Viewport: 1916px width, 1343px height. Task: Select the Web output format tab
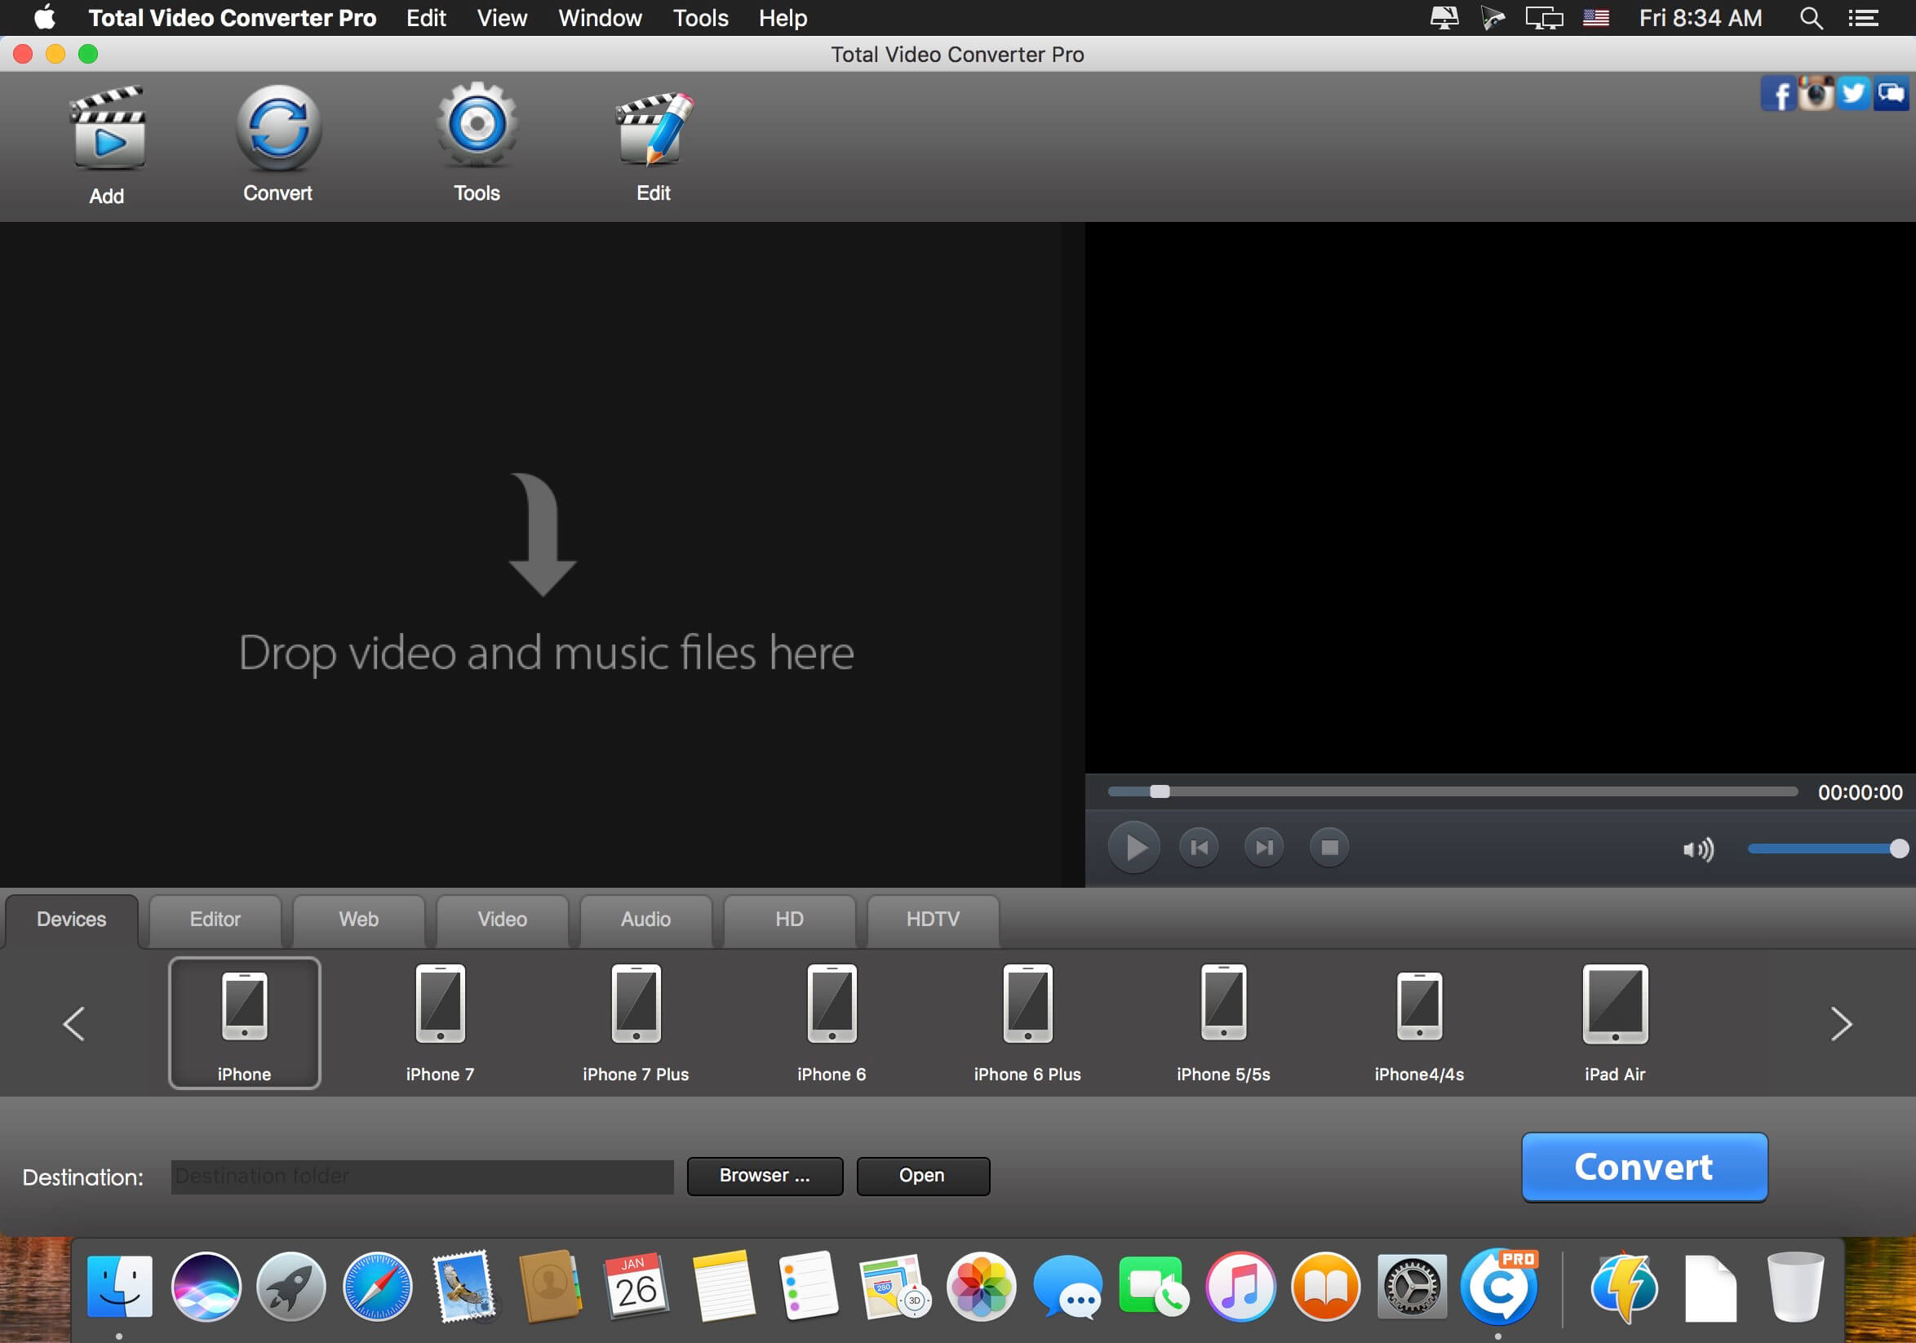click(360, 918)
